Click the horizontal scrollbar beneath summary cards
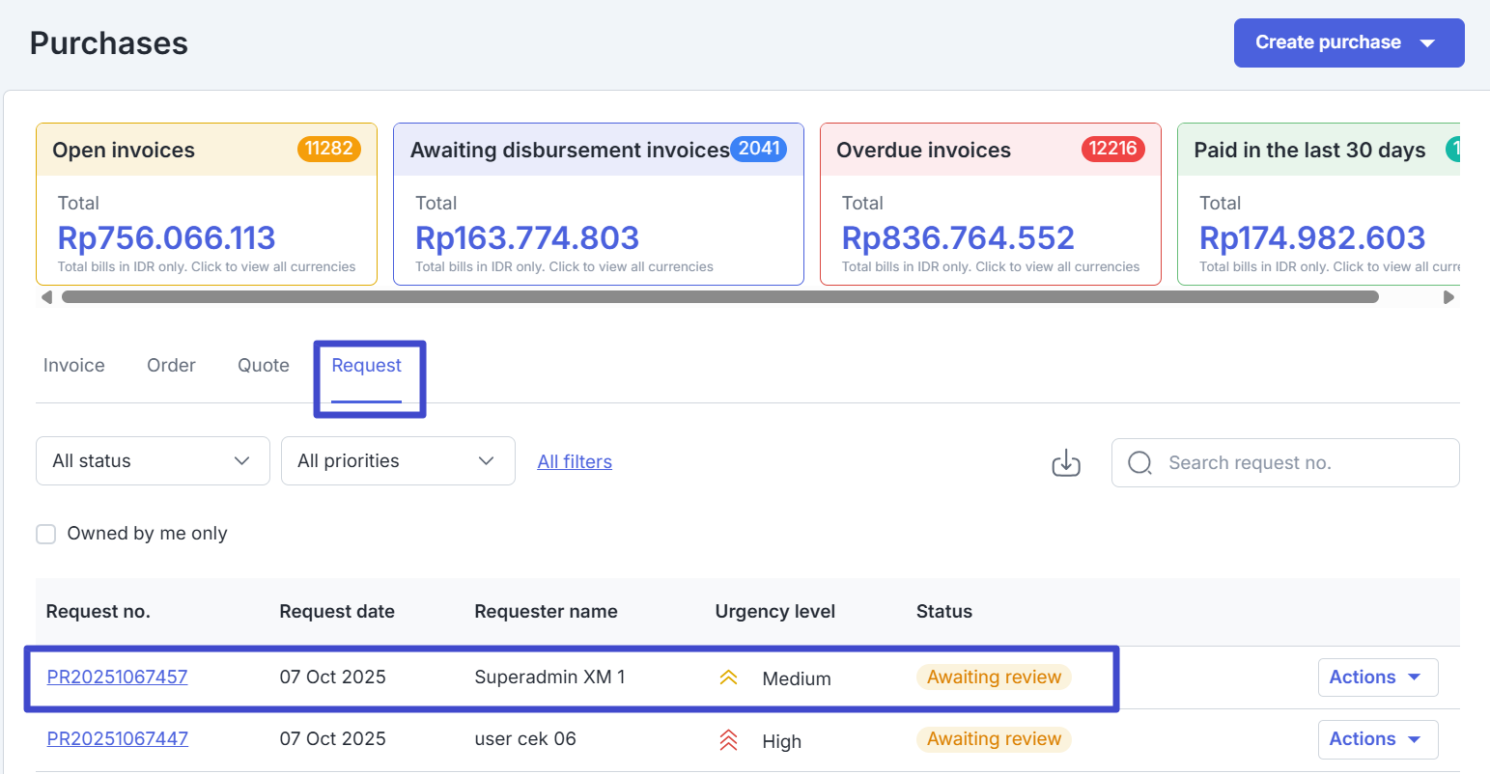Image resolution: width=1490 pixels, height=774 pixels. [719, 297]
